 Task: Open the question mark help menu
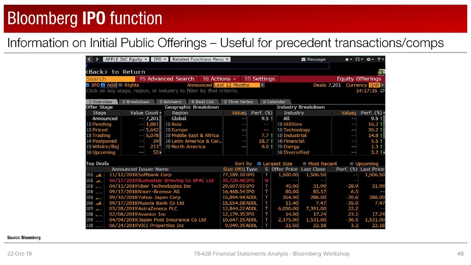[380, 59]
